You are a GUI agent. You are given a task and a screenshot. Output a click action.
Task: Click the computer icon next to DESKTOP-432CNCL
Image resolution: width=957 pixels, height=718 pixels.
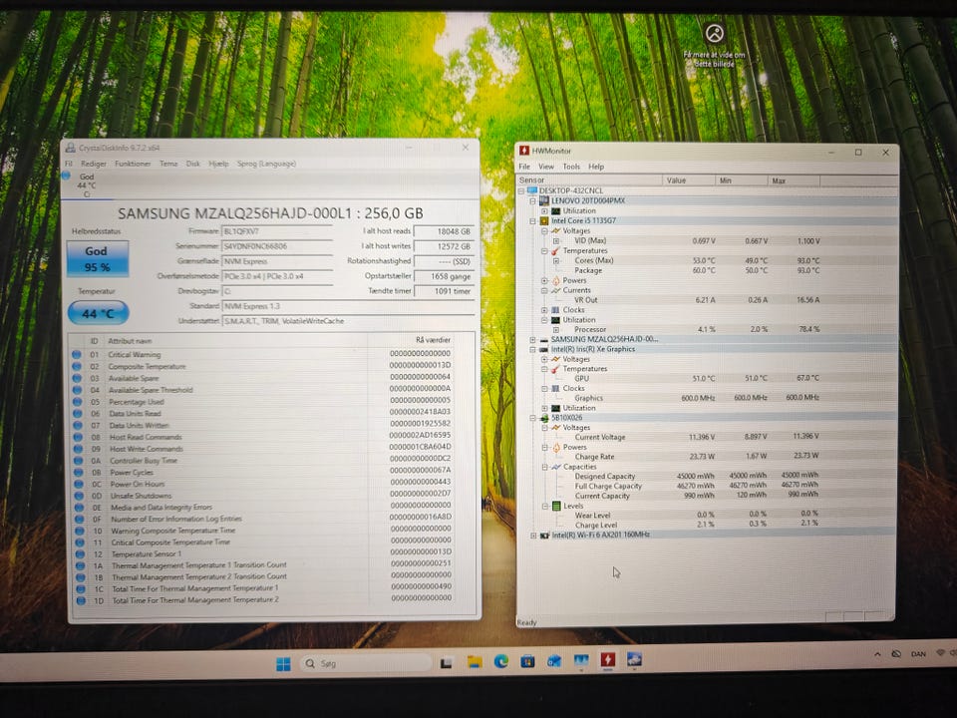532,190
